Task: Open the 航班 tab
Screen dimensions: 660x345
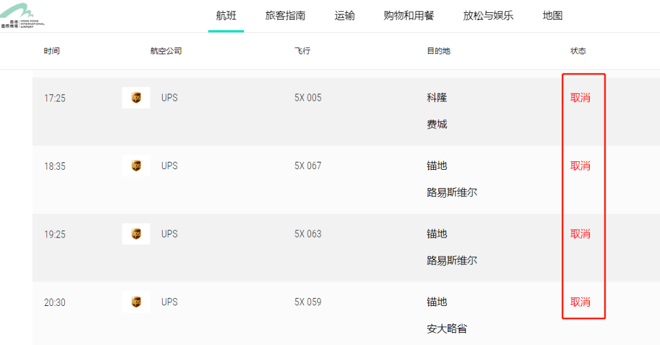Action: [x=226, y=16]
